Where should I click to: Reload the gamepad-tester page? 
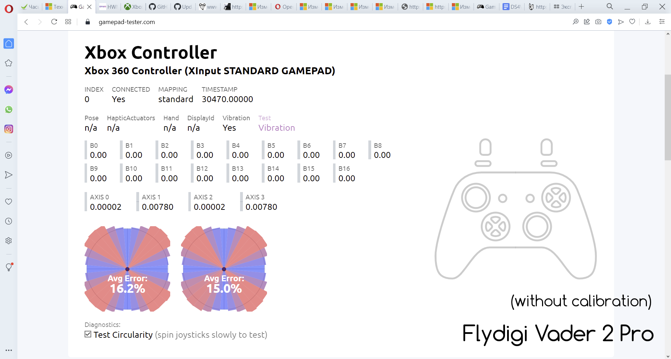[x=54, y=22]
